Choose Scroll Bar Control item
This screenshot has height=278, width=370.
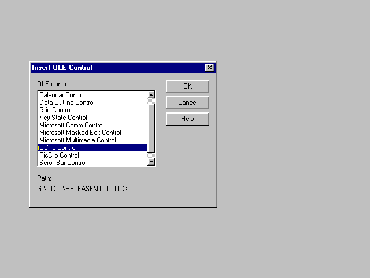click(x=62, y=163)
